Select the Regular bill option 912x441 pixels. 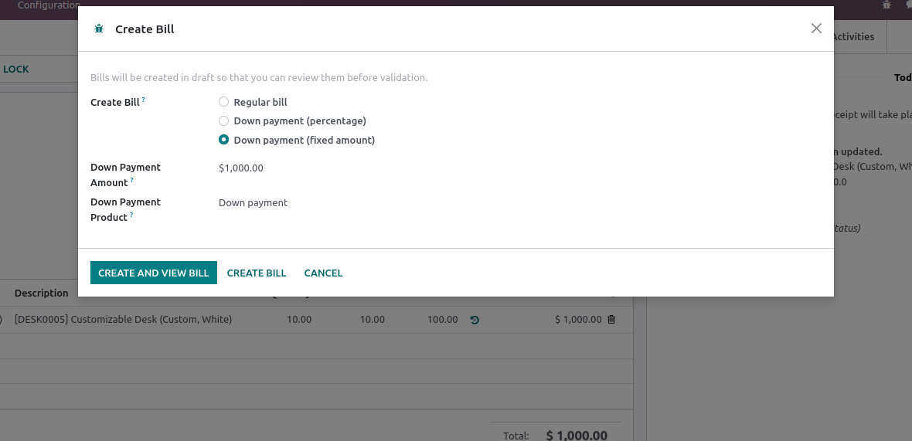224,102
